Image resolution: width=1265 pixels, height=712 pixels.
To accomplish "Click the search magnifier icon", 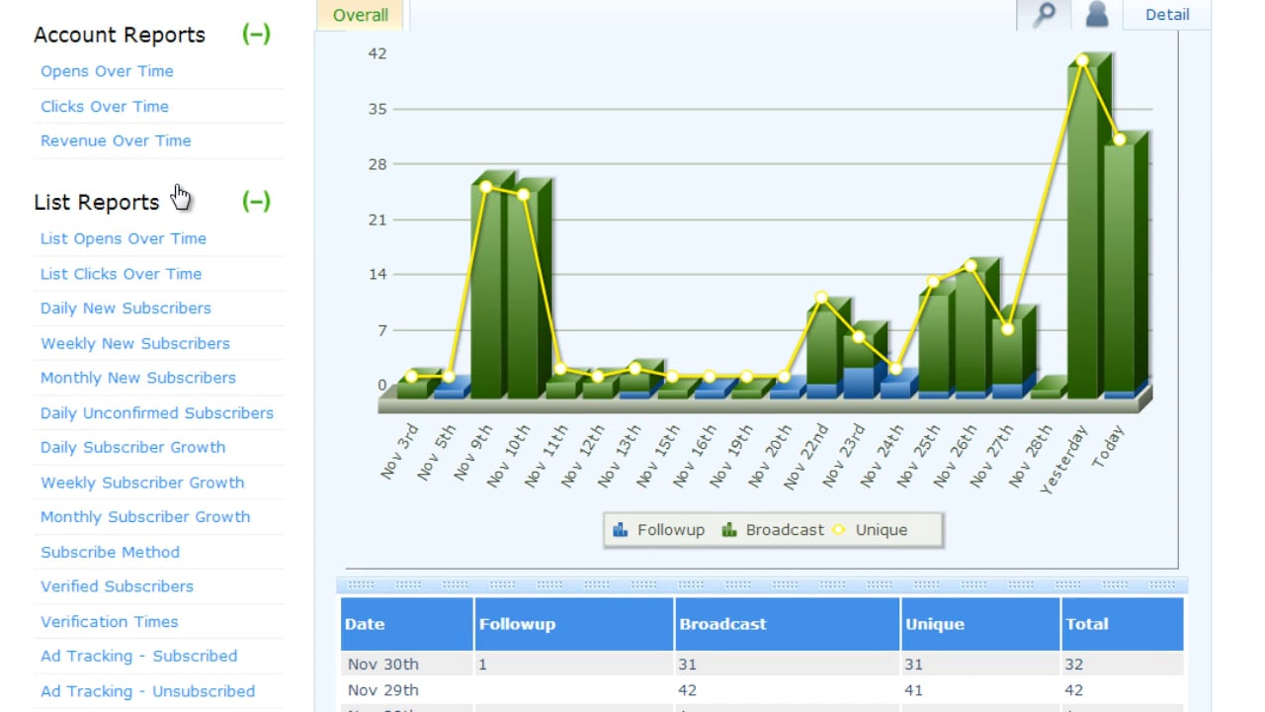I will pyautogui.click(x=1044, y=14).
